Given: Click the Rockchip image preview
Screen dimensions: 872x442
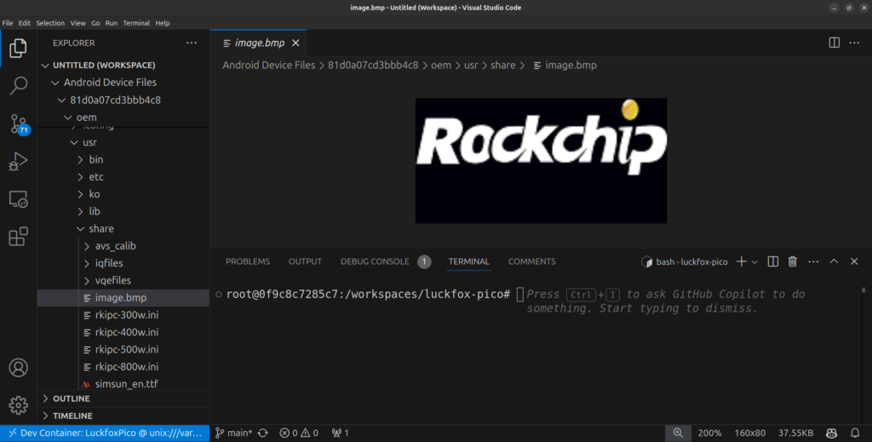Looking at the screenshot, I should pyautogui.click(x=541, y=161).
